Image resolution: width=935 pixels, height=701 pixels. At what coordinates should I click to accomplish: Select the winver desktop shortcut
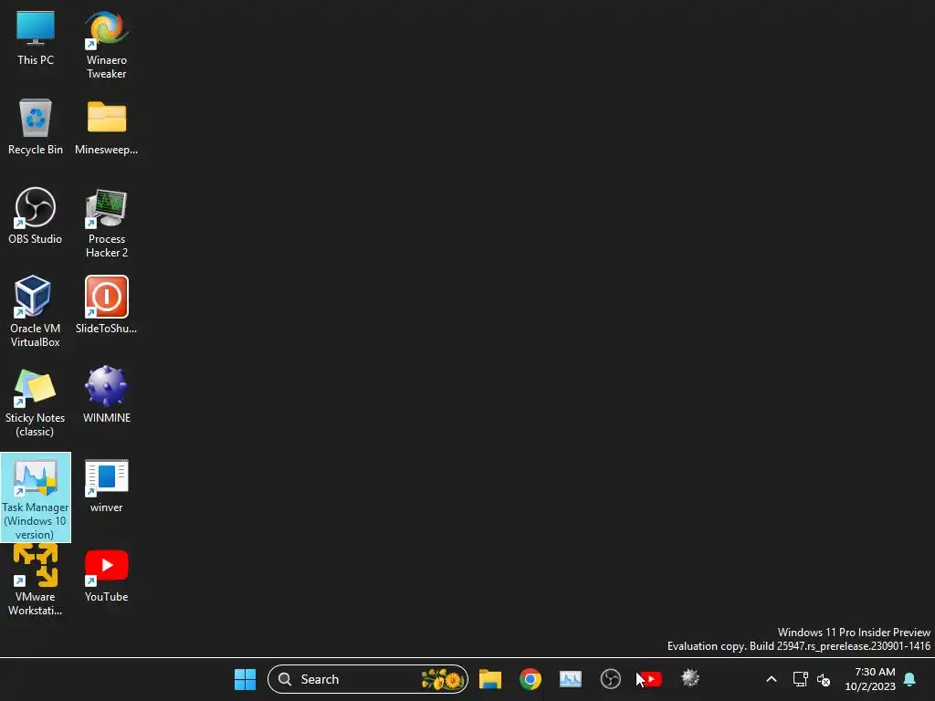pos(106,486)
